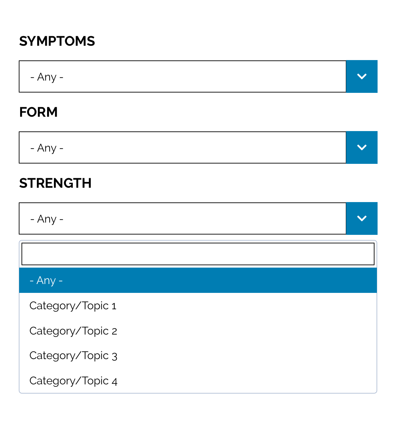Select Category/Topic 3 in Strength list
This screenshot has width=396, height=426.
(198, 356)
